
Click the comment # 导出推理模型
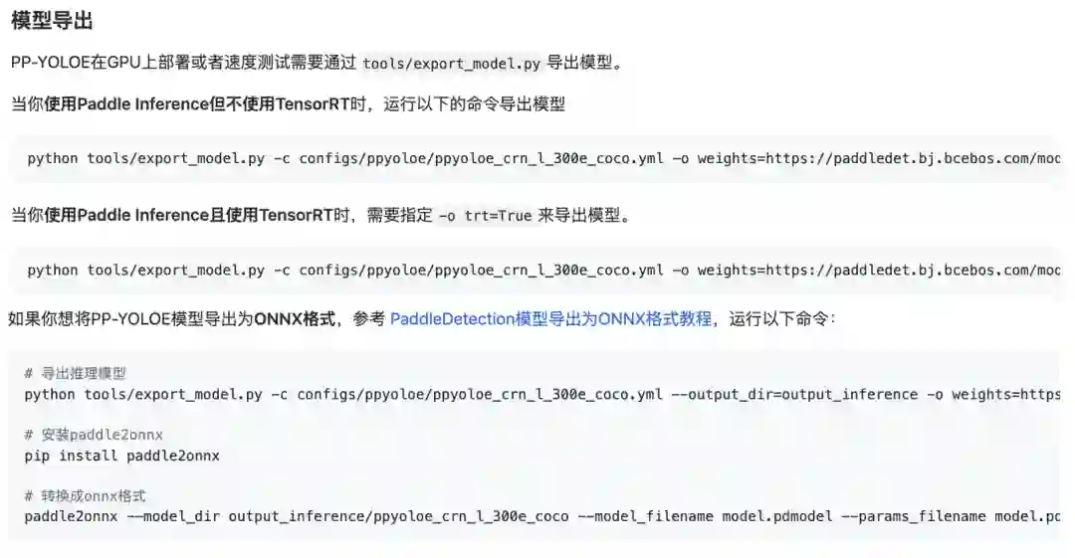coord(76,374)
